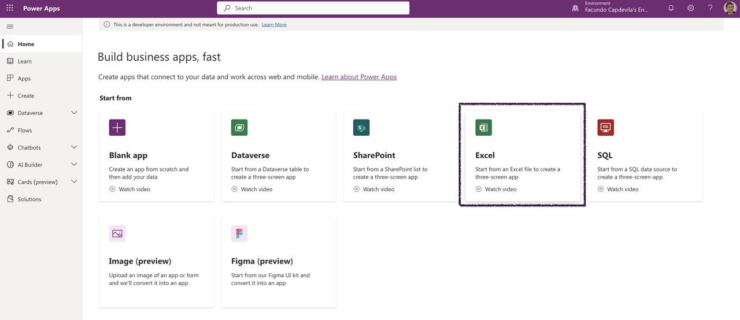740x320 pixels.
Task: Click the Create plus icon in sidebar
Action: [10, 96]
